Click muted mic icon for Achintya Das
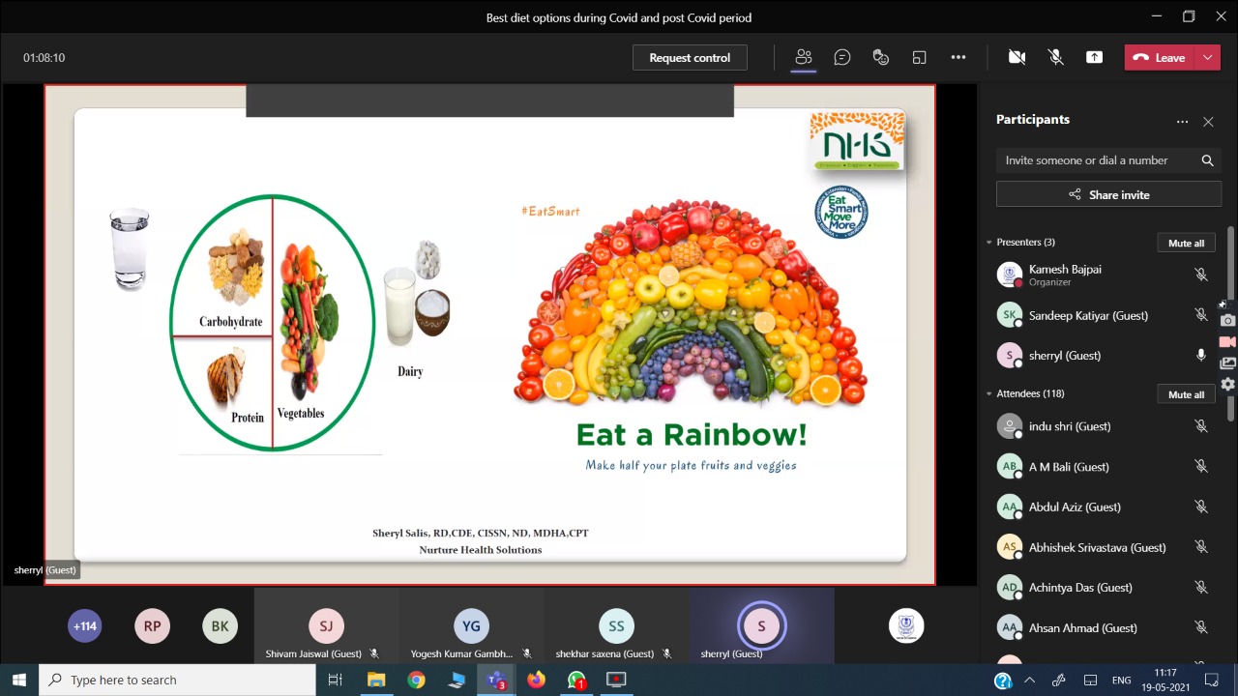Image resolution: width=1238 pixels, height=696 pixels. [x=1201, y=588]
